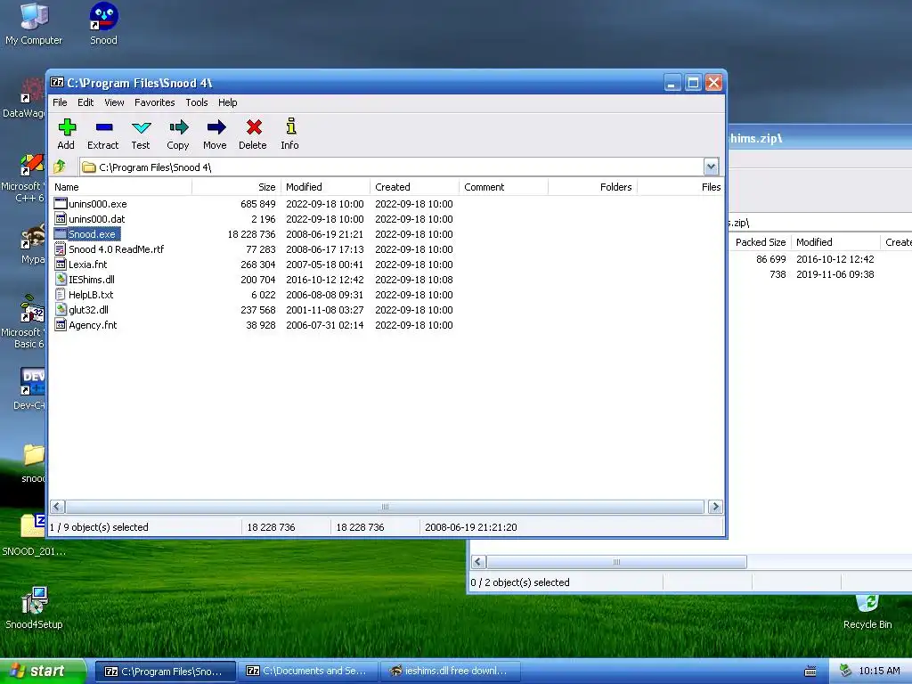Select the glut32.dll file icon

click(61, 309)
